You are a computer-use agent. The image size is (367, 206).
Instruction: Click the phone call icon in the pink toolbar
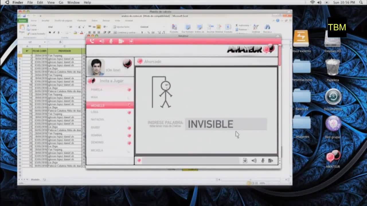[x=92, y=41]
